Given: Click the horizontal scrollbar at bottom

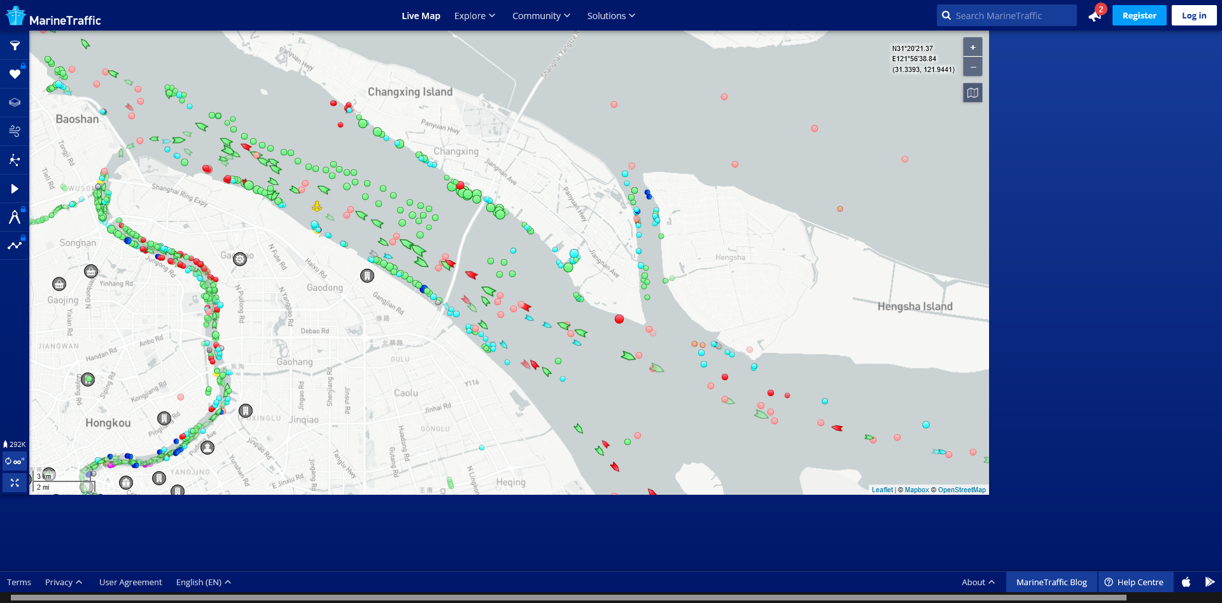Looking at the screenshot, I should [568, 598].
